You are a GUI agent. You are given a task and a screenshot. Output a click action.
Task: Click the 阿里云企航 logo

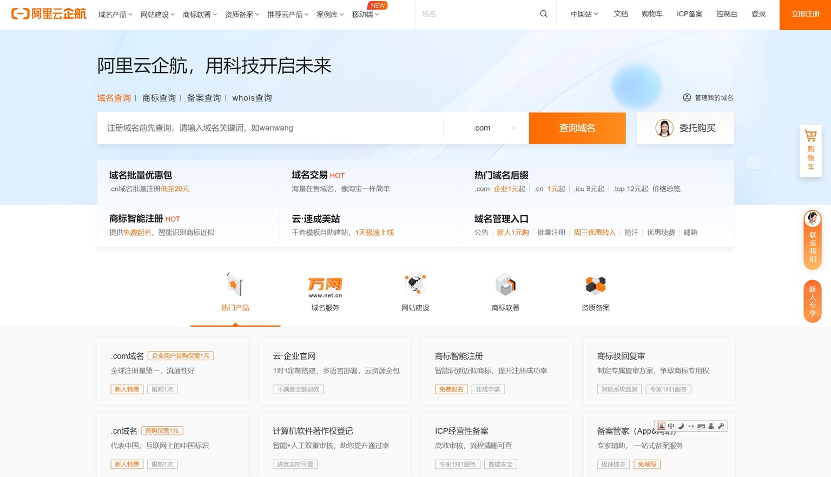[x=49, y=14]
